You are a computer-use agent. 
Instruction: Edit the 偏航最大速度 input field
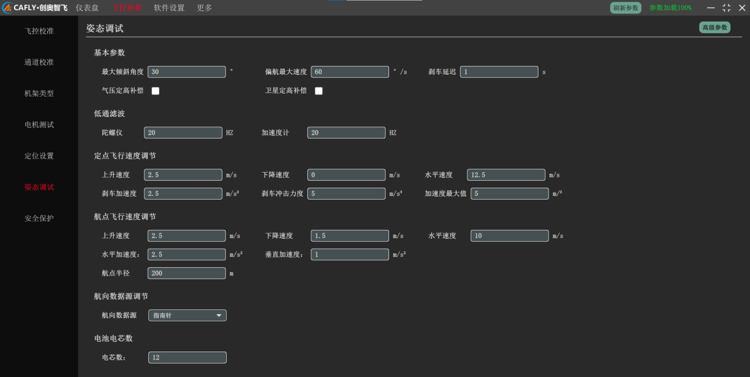[x=350, y=72]
